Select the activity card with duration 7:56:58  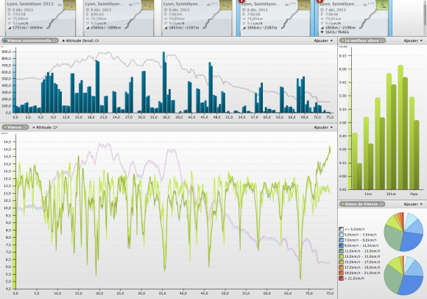click(275, 18)
